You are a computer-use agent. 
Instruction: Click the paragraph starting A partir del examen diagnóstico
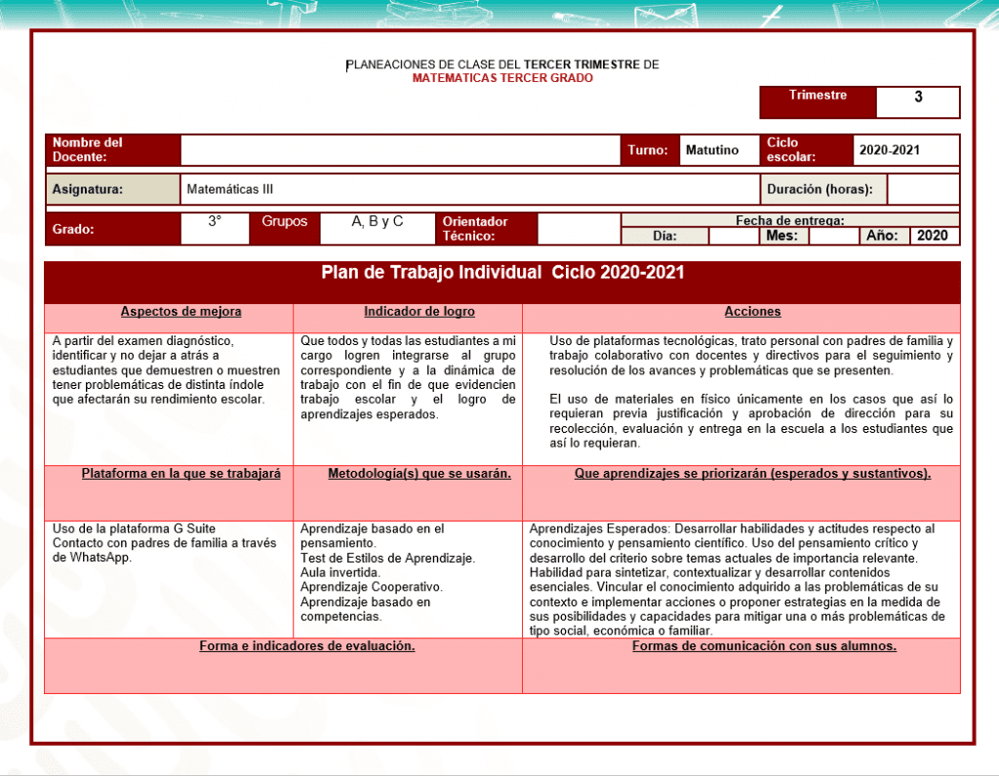pos(166,370)
